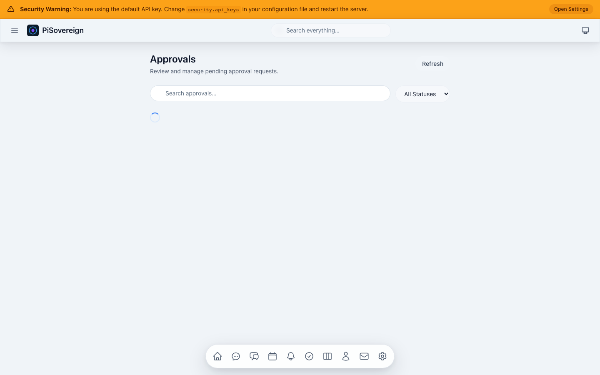The height and width of the screenshot is (375, 600).
Task: Select the Approvals check-circle icon
Action: click(309, 356)
